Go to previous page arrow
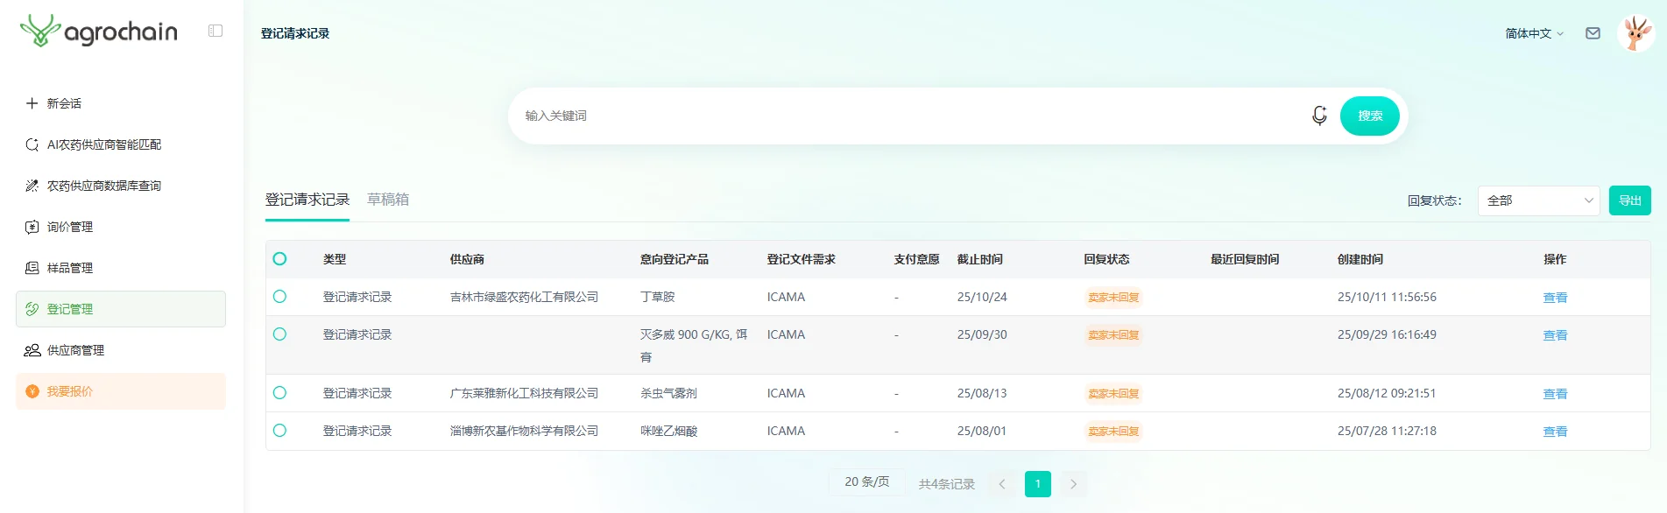Image resolution: width=1667 pixels, height=513 pixels. coord(1002,484)
